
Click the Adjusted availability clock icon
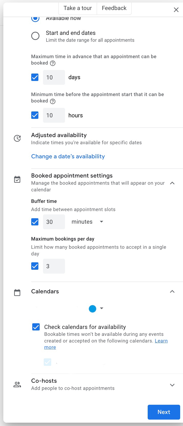(17, 139)
